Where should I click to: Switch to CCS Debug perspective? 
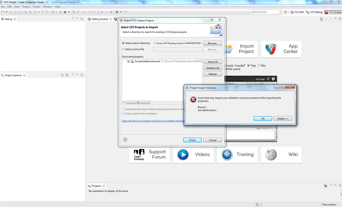pos(314,12)
